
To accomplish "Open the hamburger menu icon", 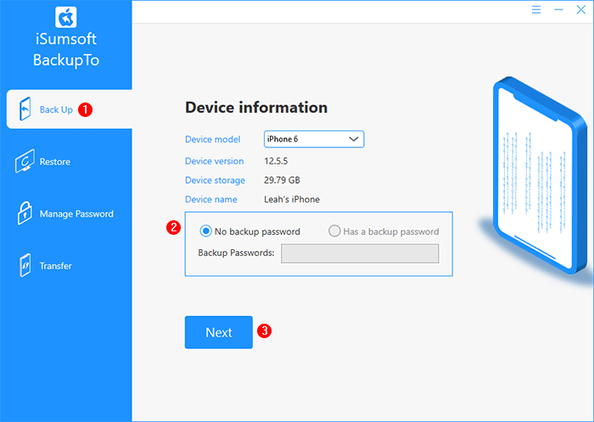I will pyautogui.click(x=536, y=10).
